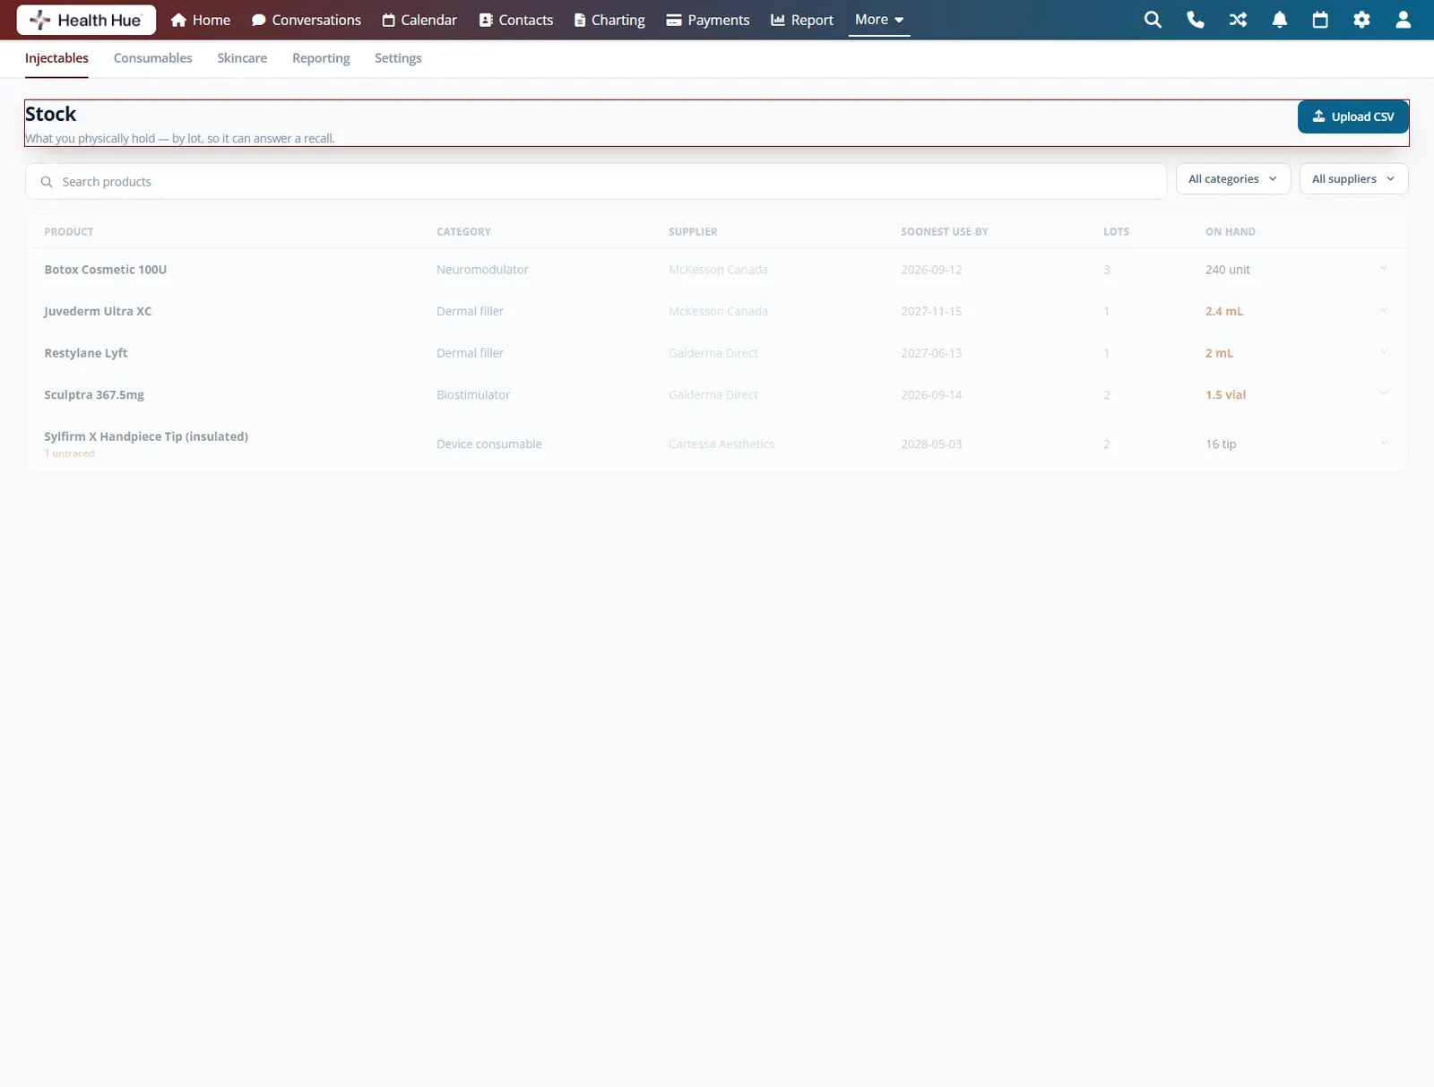The width and height of the screenshot is (1434, 1087).
Task: Click the Category column header
Action: (x=463, y=232)
